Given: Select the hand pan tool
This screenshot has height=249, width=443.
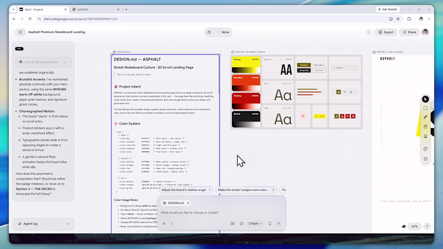Looking at the screenshot, I should click(425, 127).
